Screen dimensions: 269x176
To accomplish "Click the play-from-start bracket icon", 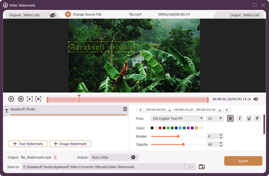I will [x=30, y=99].
